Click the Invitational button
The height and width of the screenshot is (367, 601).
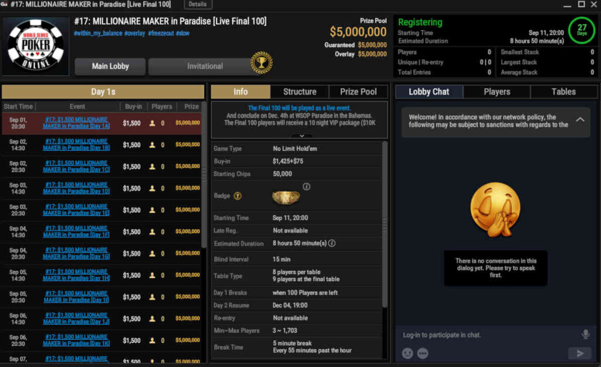click(x=205, y=66)
